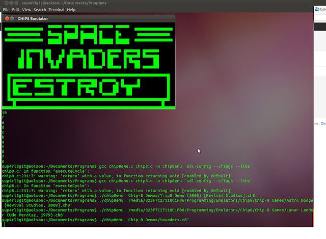Click the terminal output line 'f'
The height and width of the screenshot is (239, 326).
click(3, 118)
